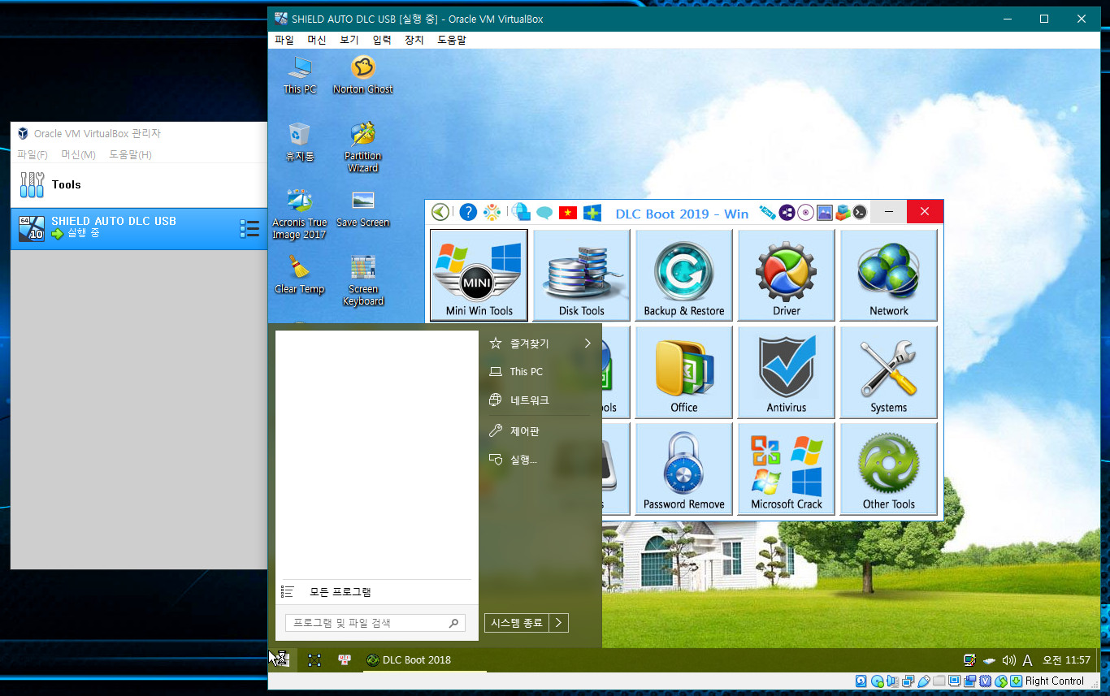The width and height of the screenshot is (1110, 696).
Task: Open the Screen Keyboard desktop shortcut
Action: pos(363,280)
